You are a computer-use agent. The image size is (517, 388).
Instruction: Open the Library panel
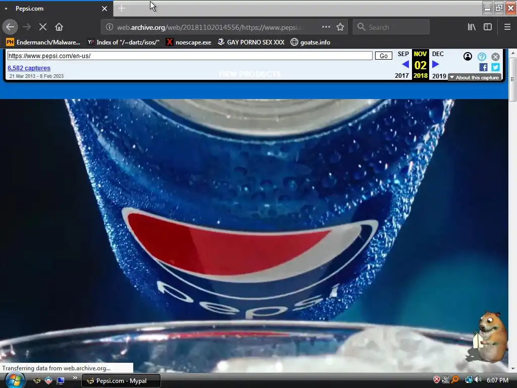(472, 27)
